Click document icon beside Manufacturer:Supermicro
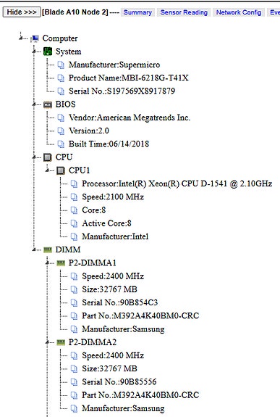Screen dimensions: 280x417 coord(61,65)
